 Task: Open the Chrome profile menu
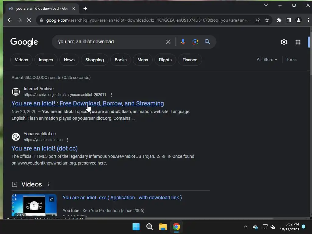pos(299,20)
